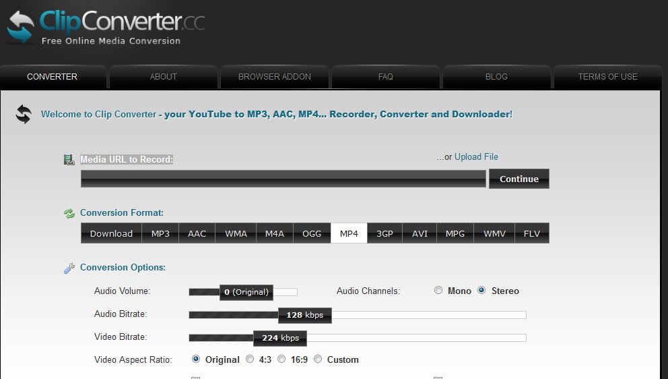The height and width of the screenshot is (379, 668).
Task: Select the OGG conversion format
Action: coord(312,233)
